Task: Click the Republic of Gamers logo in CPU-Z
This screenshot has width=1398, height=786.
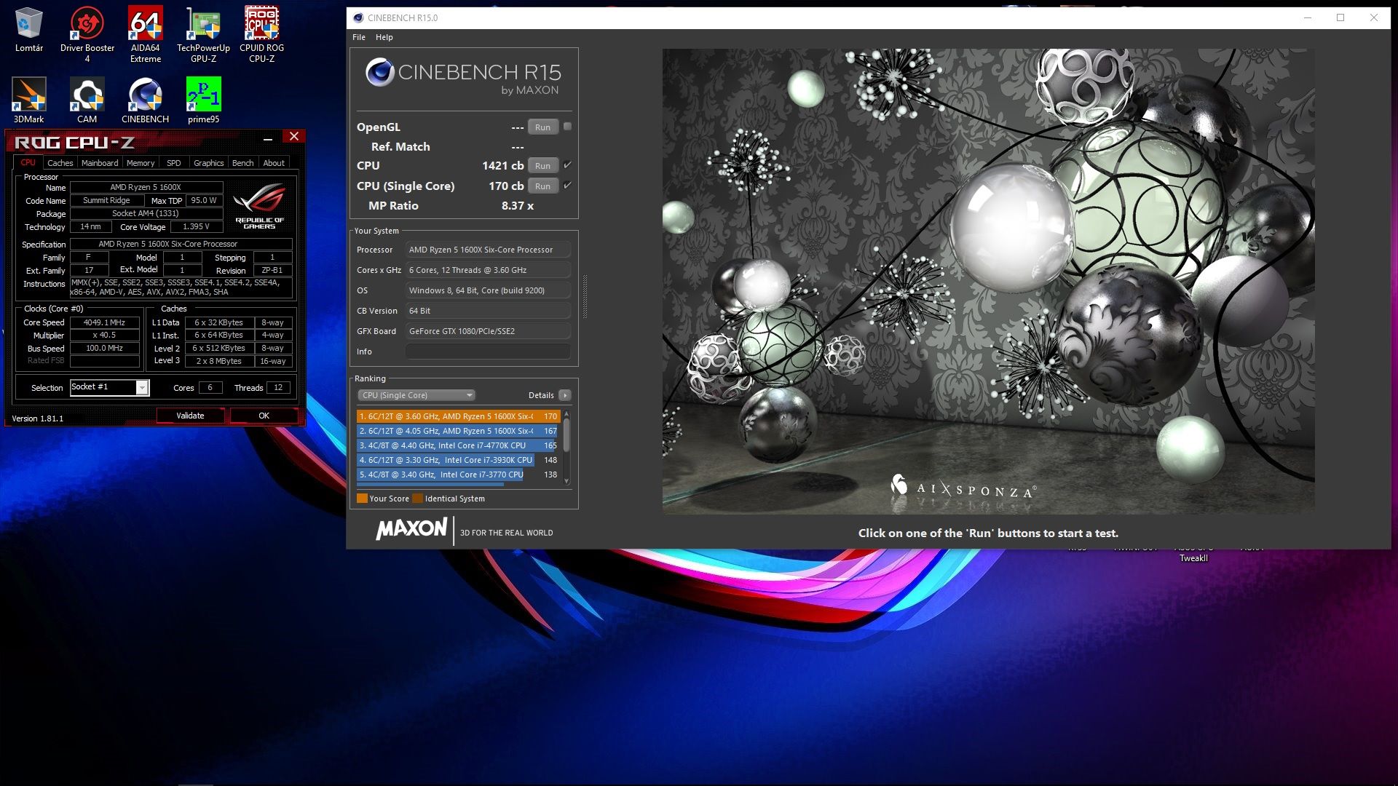Action: (x=259, y=206)
